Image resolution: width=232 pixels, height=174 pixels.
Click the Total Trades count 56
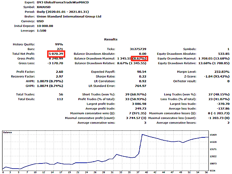tap(61, 94)
